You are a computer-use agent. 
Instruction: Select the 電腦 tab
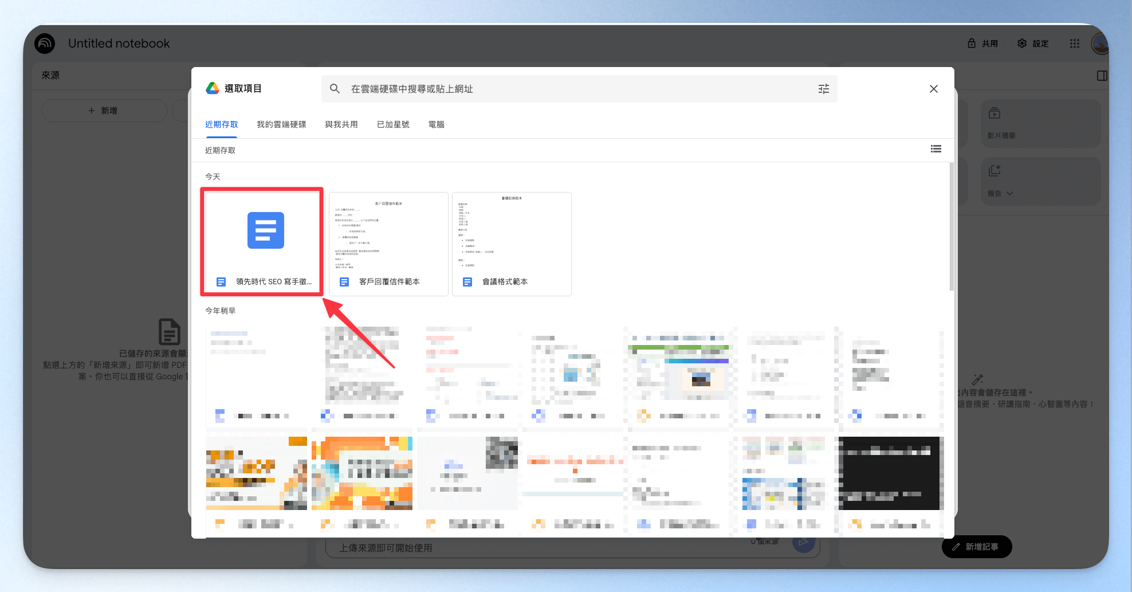pyautogui.click(x=437, y=124)
